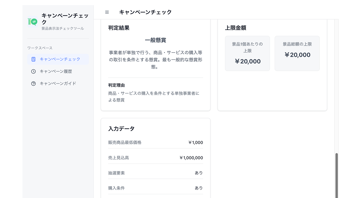
Task: Click the green app logo icon
Action: pos(33,22)
